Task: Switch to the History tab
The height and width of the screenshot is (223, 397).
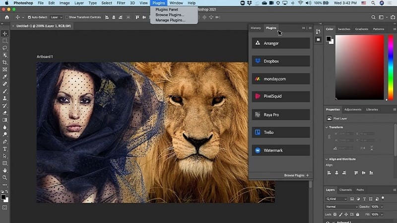Action: coord(256,28)
